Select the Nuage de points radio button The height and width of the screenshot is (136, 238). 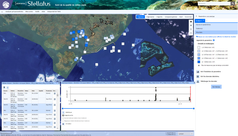click(x=63, y=115)
